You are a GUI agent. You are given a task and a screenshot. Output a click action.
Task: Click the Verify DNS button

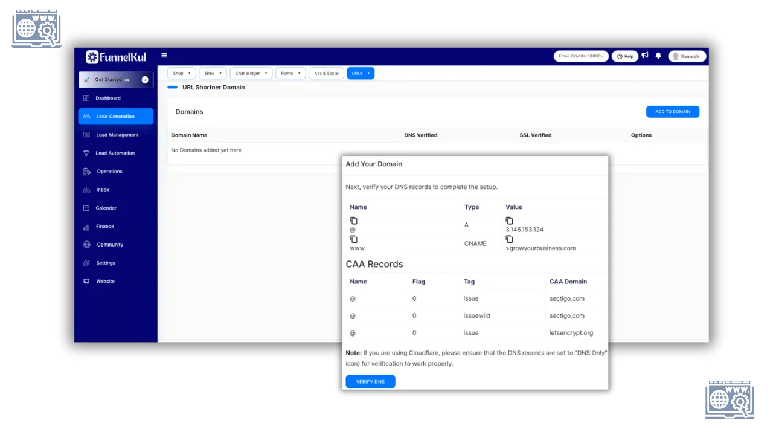(x=370, y=382)
